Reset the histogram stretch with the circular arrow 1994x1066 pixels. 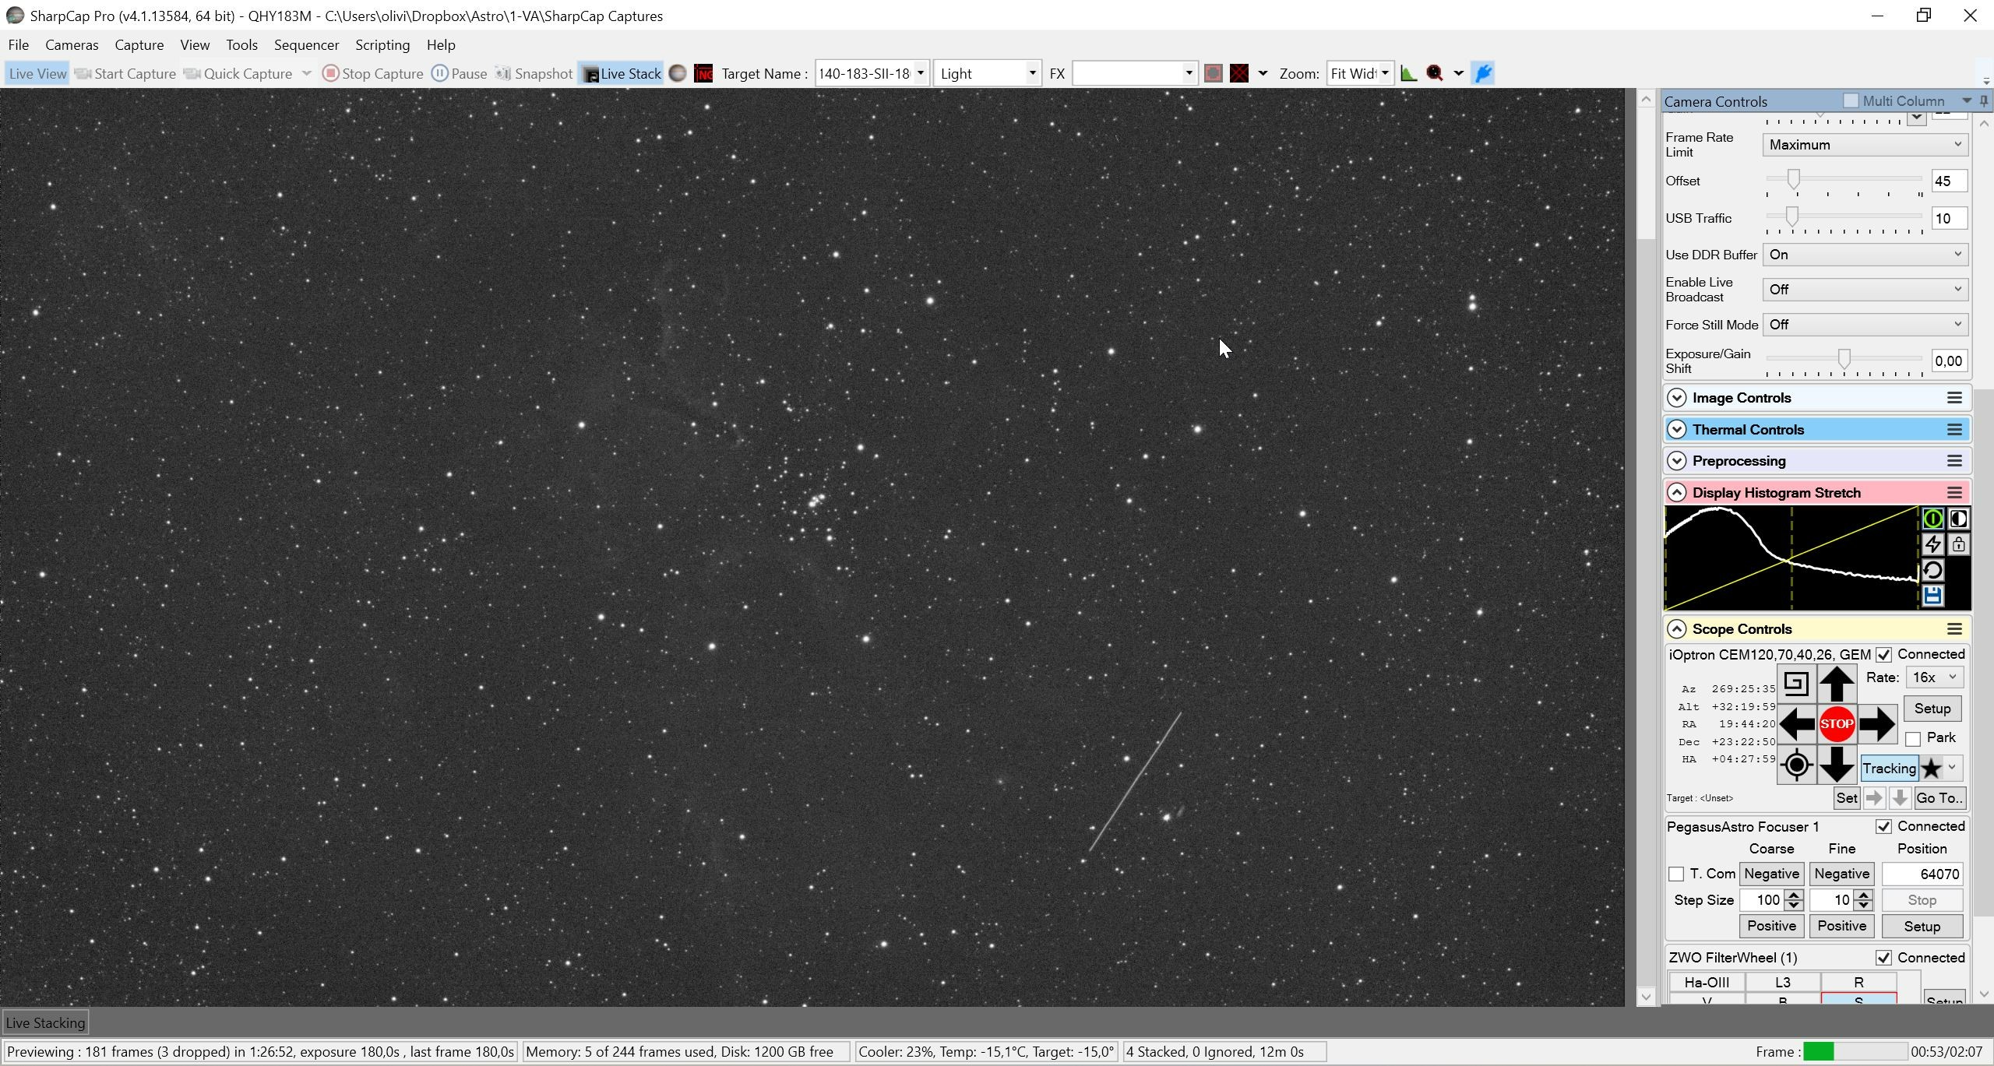click(1932, 570)
